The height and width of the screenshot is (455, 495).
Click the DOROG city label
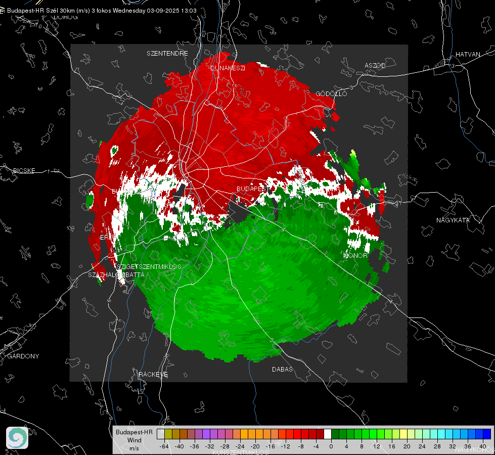click(66, 17)
